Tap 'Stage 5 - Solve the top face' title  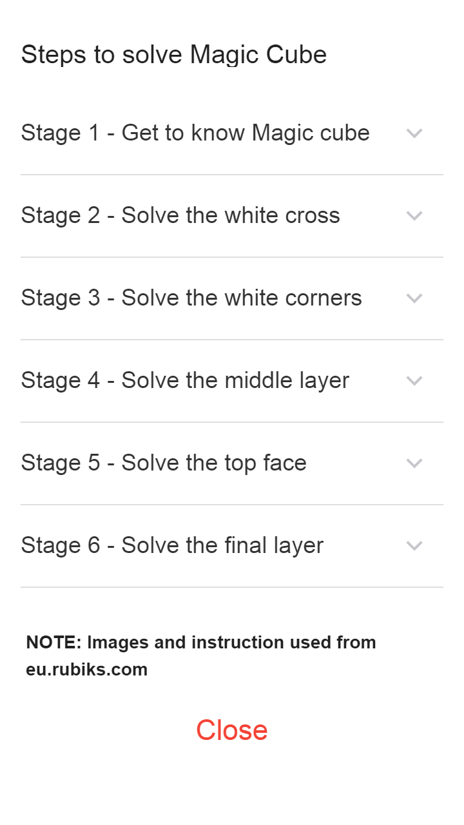tap(164, 463)
